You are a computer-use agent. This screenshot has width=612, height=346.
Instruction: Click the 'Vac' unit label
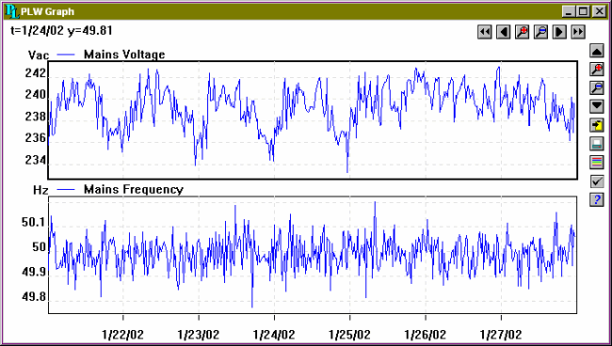pyautogui.click(x=39, y=55)
